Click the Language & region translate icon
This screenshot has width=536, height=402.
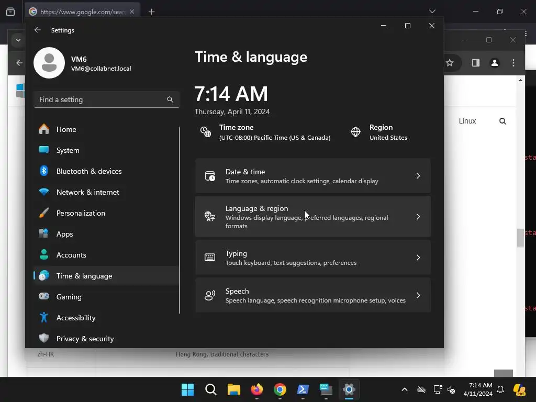click(x=210, y=216)
